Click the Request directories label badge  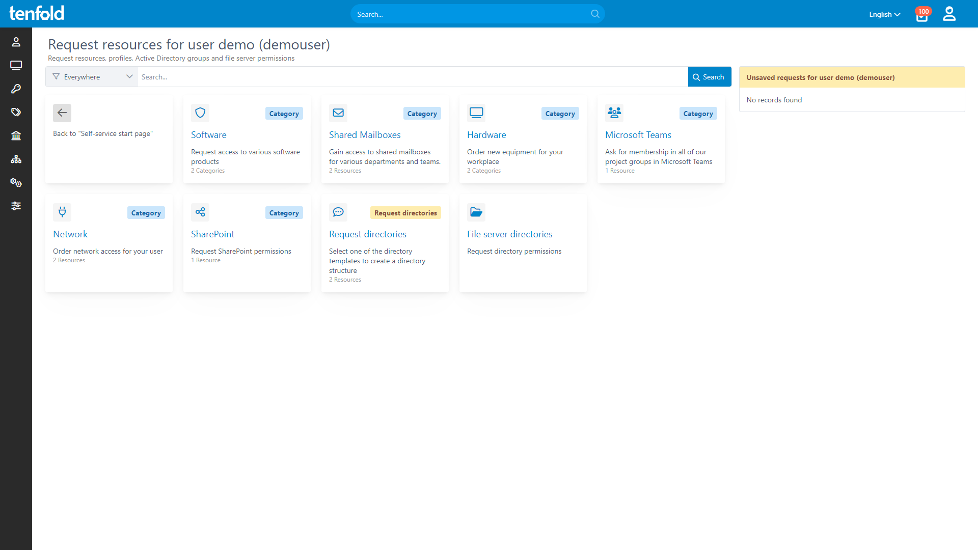click(405, 212)
